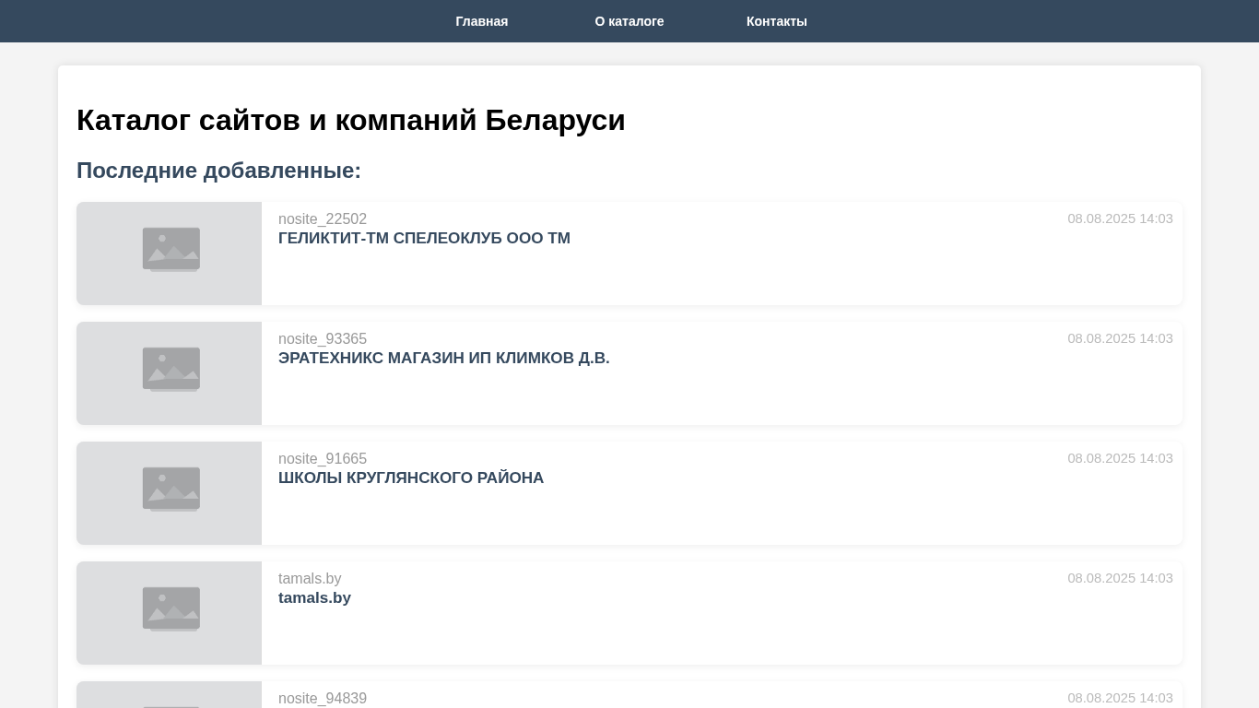Click the Каталог сайтов и компаний Беларуси heading
This screenshot has width=1259, height=708.
351,120
